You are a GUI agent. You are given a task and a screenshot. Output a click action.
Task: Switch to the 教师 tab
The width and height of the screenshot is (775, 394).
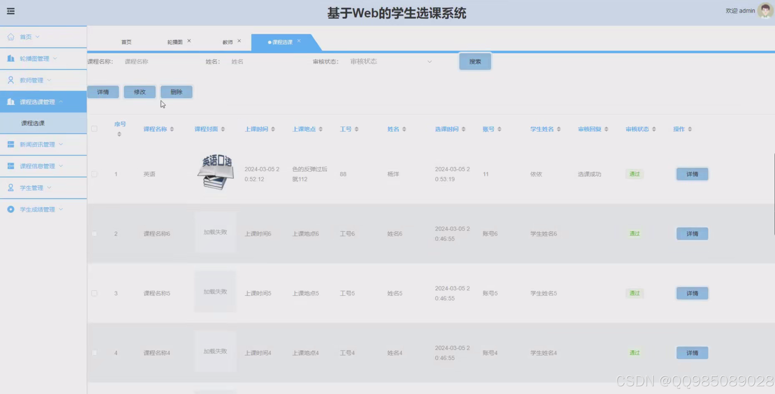click(x=227, y=42)
